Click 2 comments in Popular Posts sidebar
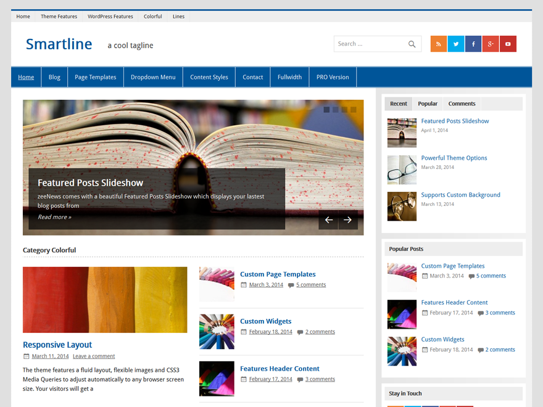 [500, 350]
